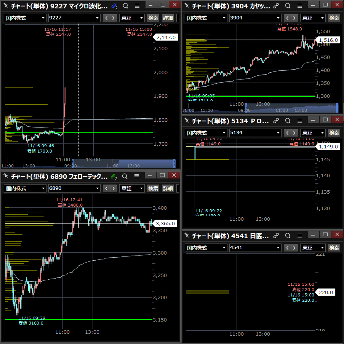Open the magnifier search on the 4541 chart
This screenshot has width=344, height=344.
[288, 236]
